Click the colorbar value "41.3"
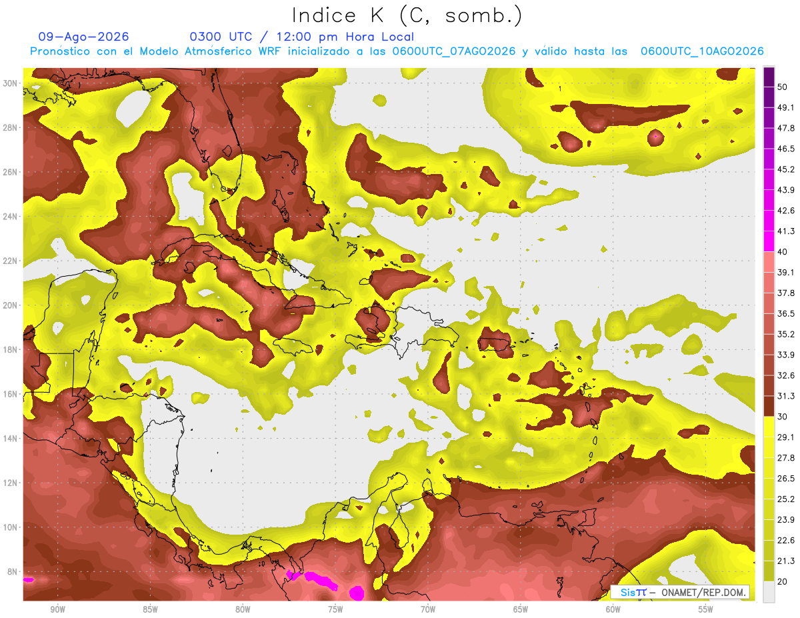 pyautogui.click(x=786, y=231)
